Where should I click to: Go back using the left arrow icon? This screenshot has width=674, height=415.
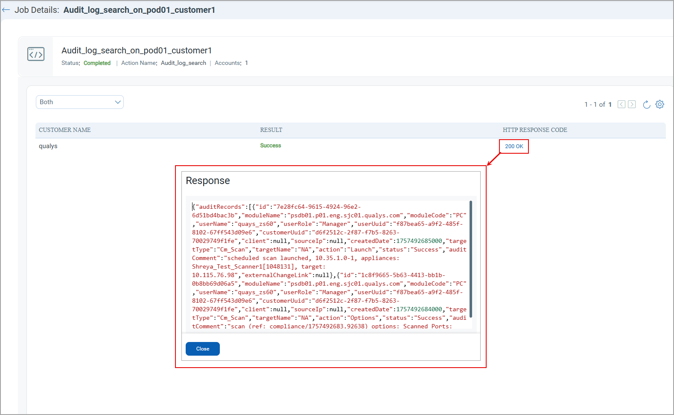(6, 10)
